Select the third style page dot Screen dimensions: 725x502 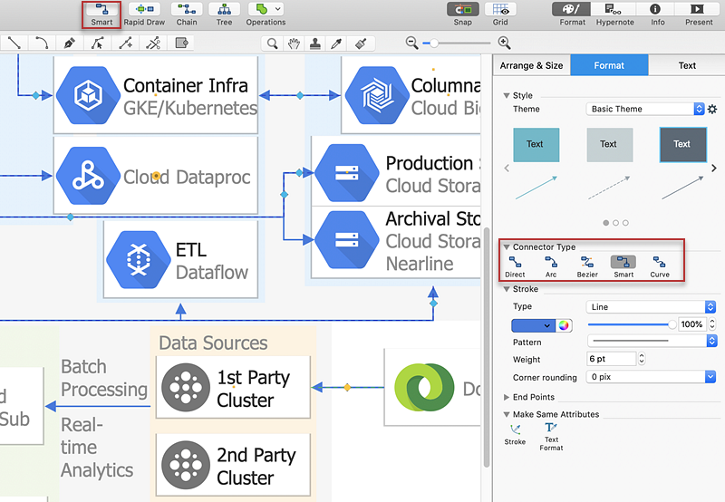(x=625, y=223)
